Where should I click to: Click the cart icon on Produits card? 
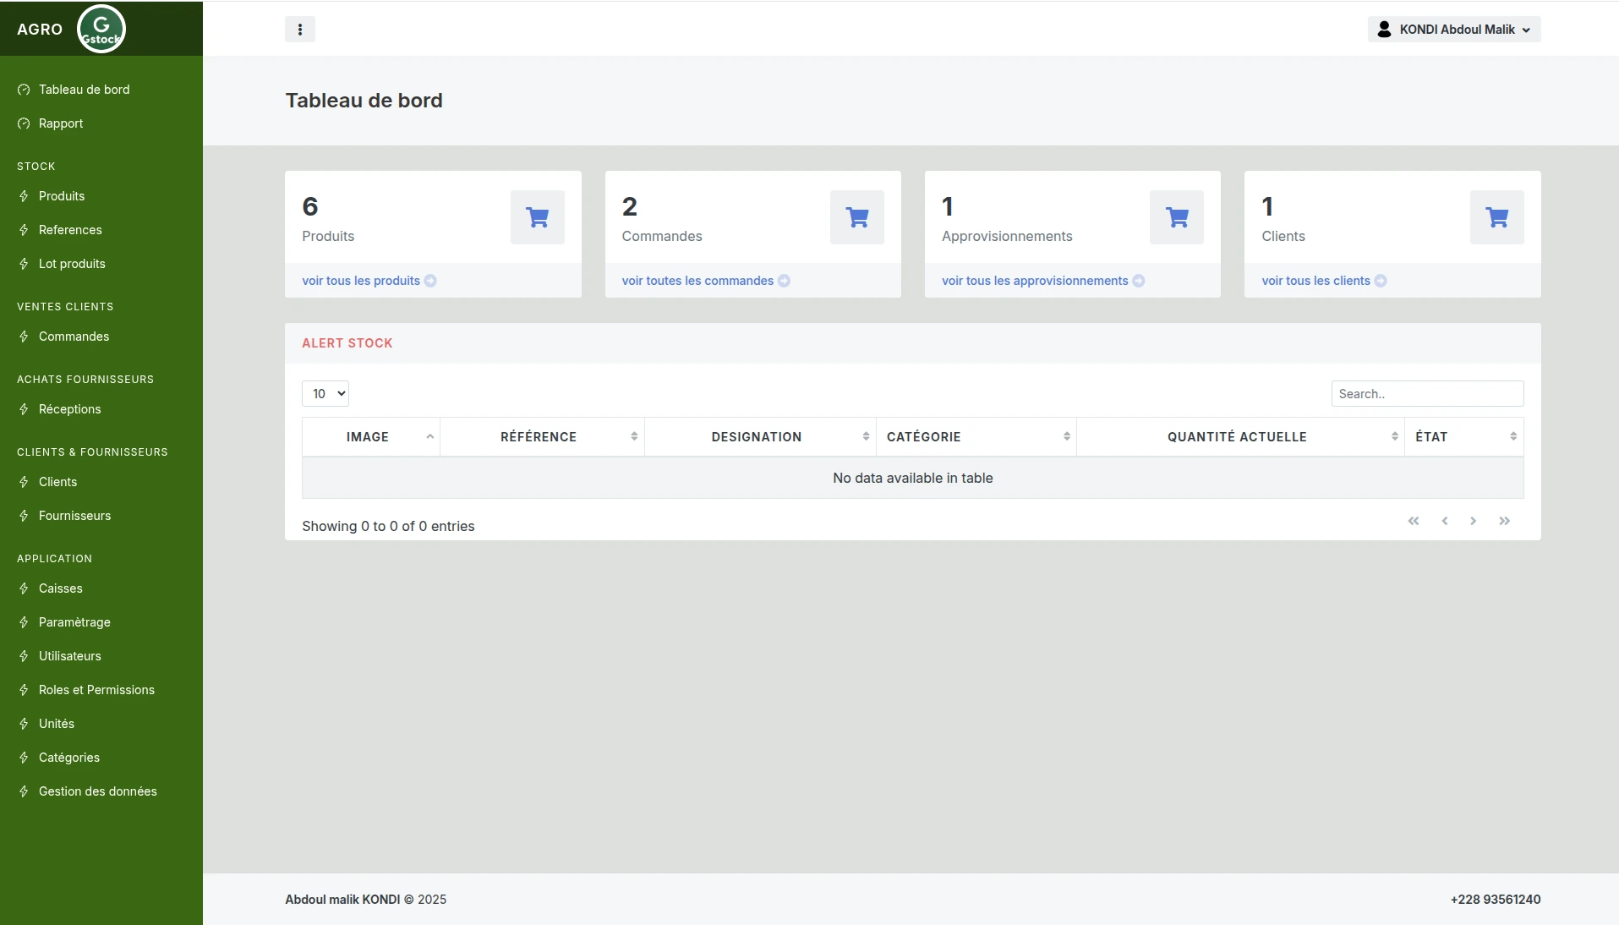point(537,217)
